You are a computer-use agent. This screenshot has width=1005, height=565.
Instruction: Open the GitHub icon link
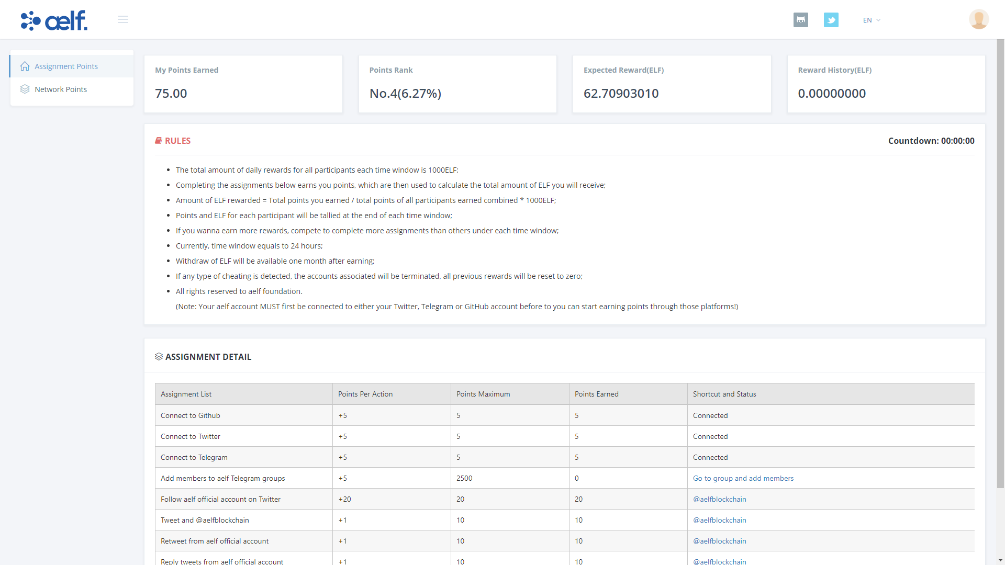800,20
